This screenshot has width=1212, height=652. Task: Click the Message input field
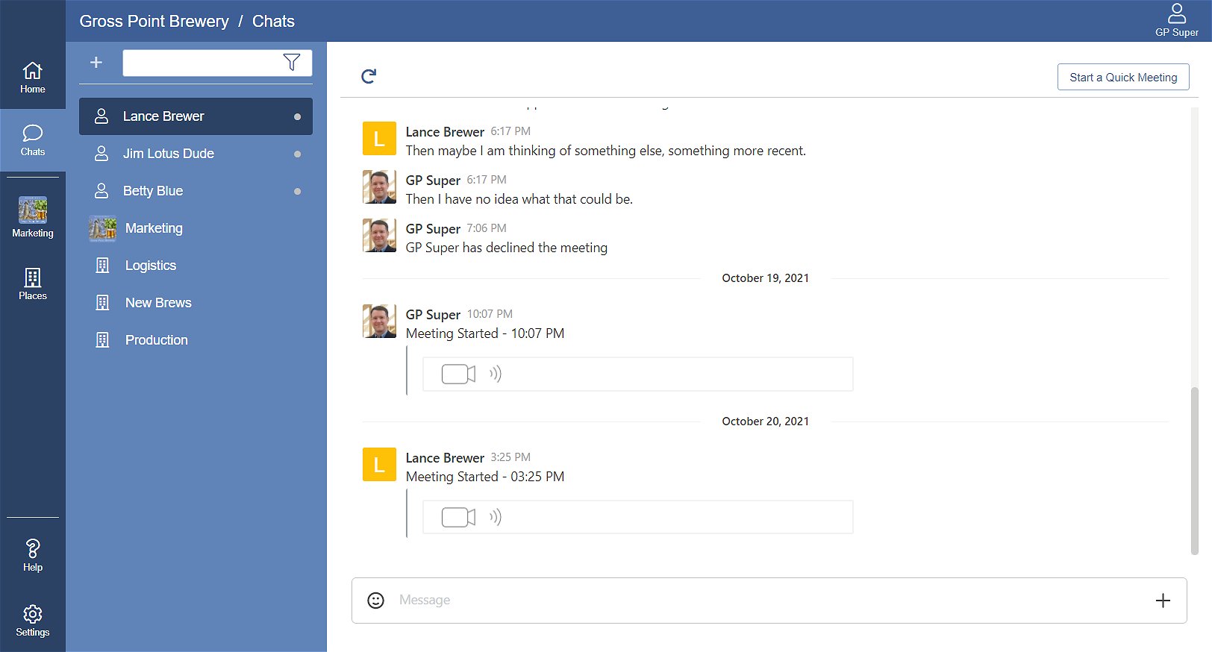(769, 601)
